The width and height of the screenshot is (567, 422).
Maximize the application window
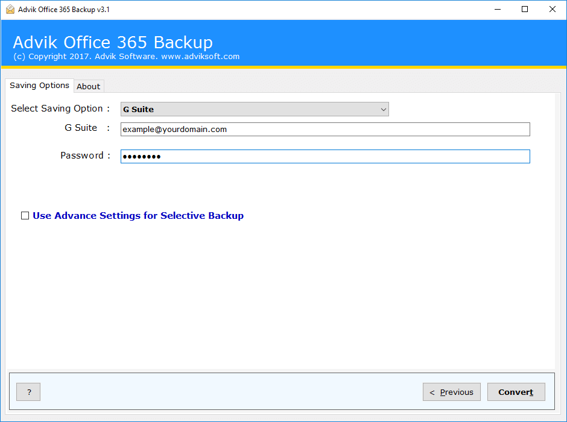click(525, 10)
